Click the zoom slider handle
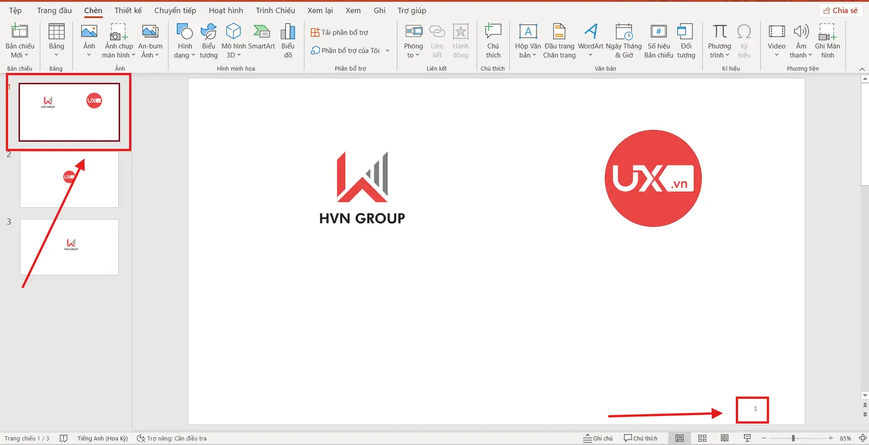The width and height of the screenshot is (869, 445). pos(793,438)
